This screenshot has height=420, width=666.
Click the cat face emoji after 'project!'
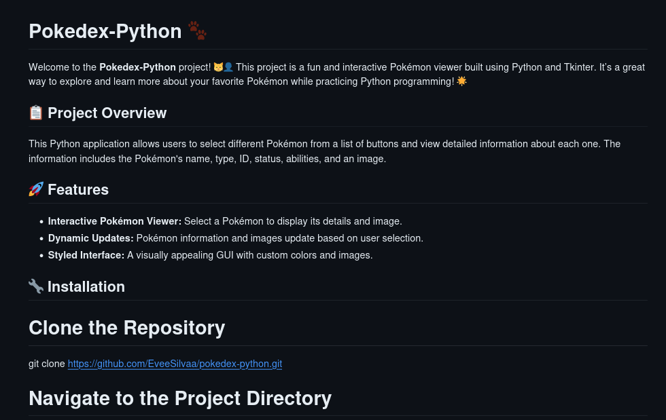(x=218, y=67)
